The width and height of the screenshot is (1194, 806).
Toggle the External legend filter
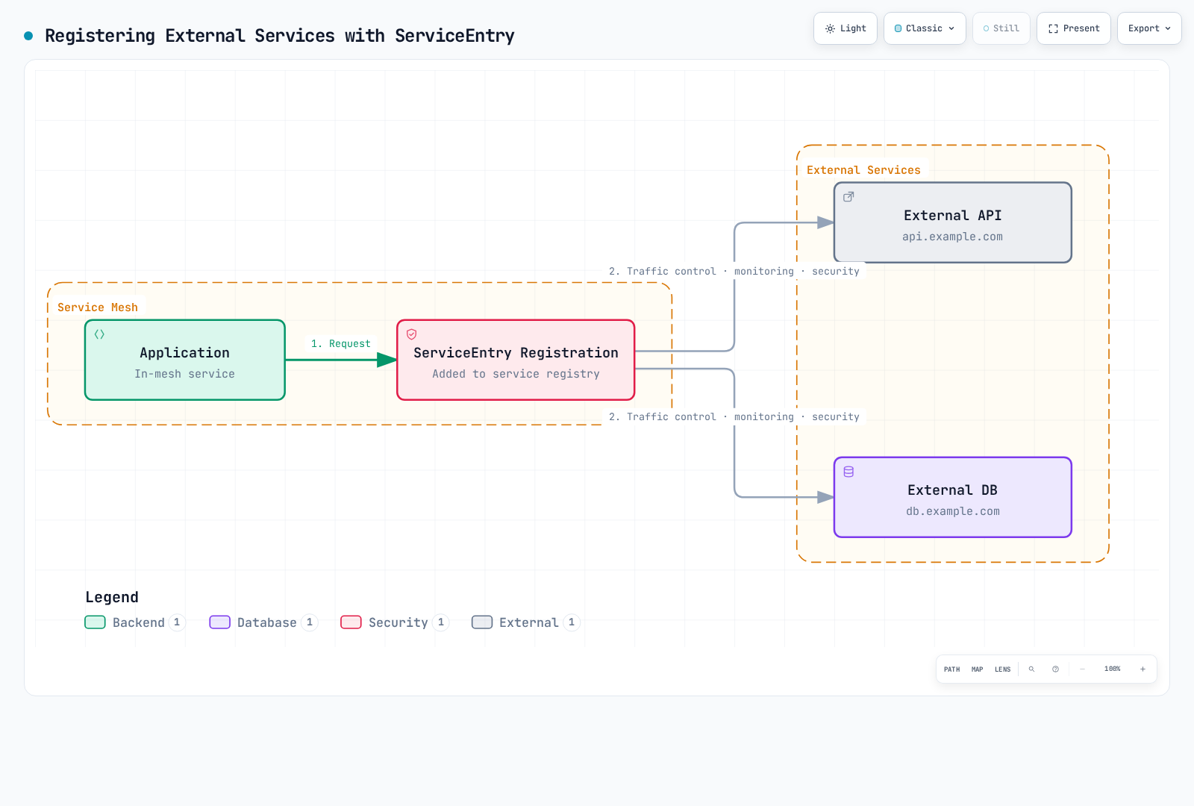[526, 622]
